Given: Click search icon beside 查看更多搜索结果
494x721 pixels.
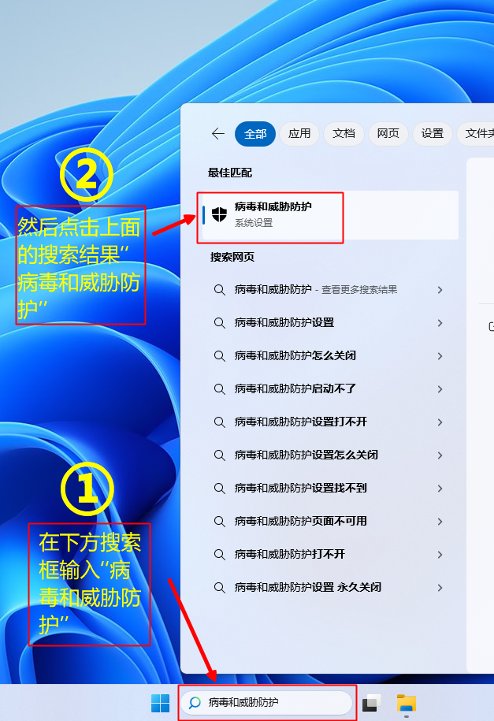Looking at the screenshot, I should coord(219,290).
